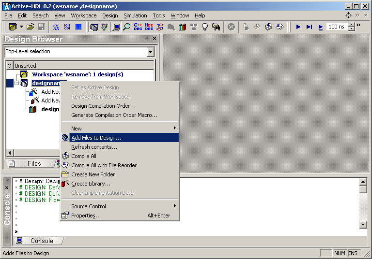Click the Add New File wizard icon
The height and width of the screenshot is (259, 372).
point(33,92)
